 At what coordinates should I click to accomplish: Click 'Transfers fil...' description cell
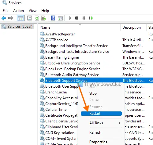pyautogui.click(x=133, y=46)
